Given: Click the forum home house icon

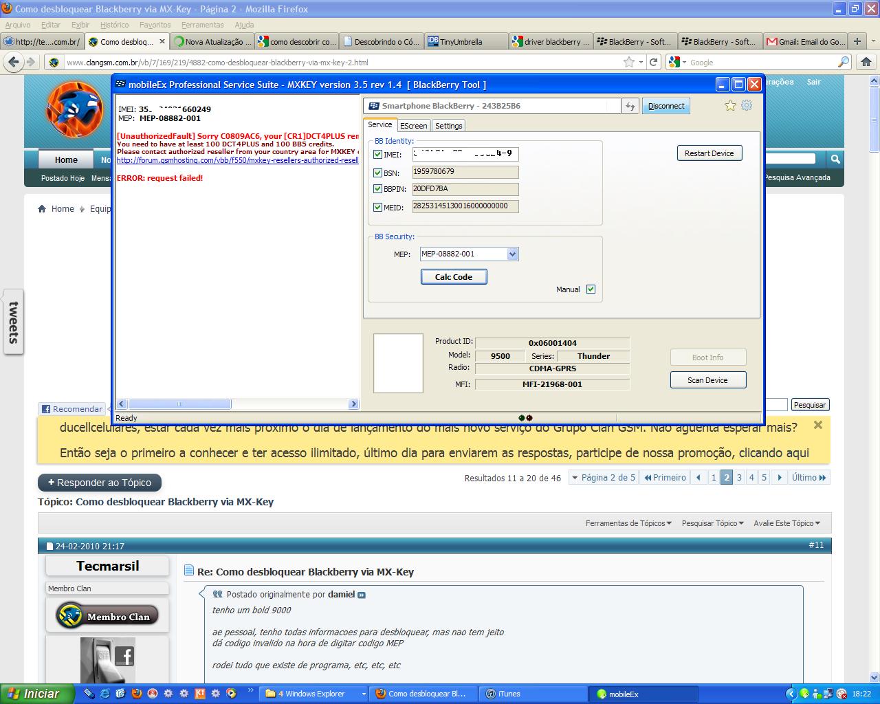Looking at the screenshot, I should (x=42, y=208).
